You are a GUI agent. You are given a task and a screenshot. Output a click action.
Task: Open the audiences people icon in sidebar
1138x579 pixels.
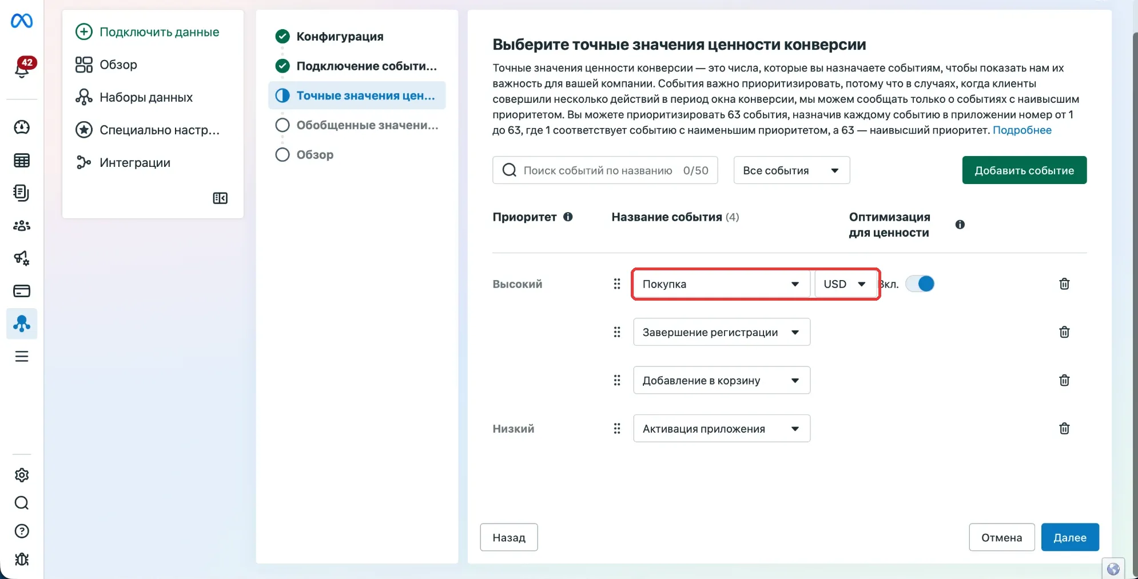point(22,226)
